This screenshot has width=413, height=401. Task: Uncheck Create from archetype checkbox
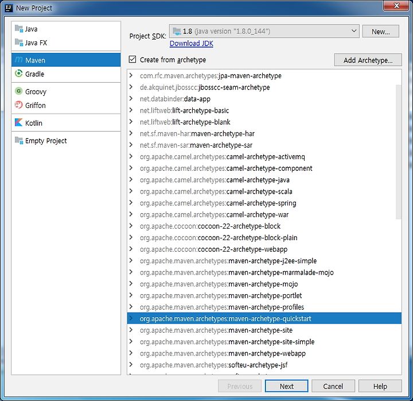pyautogui.click(x=133, y=59)
